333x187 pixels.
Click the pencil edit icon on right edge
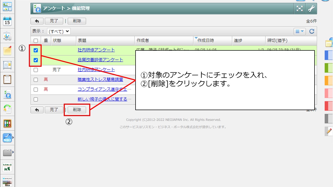tap(329, 131)
